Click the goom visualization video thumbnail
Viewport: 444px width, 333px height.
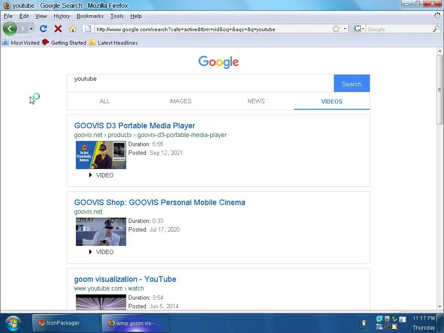click(x=101, y=302)
